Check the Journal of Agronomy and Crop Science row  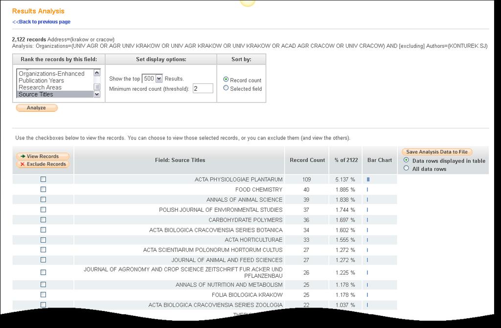click(x=43, y=272)
